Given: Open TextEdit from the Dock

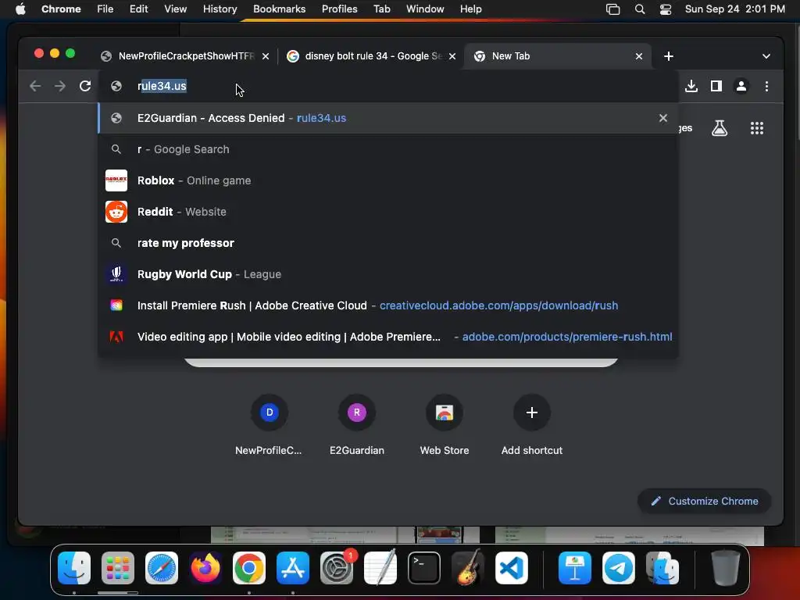Looking at the screenshot, I should pyautogui.click(x=380, y=568).
